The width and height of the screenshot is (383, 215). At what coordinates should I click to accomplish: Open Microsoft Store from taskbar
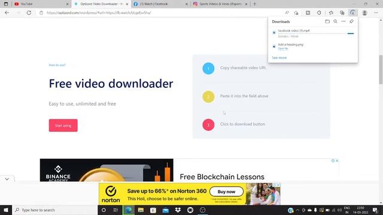[153, 210]
